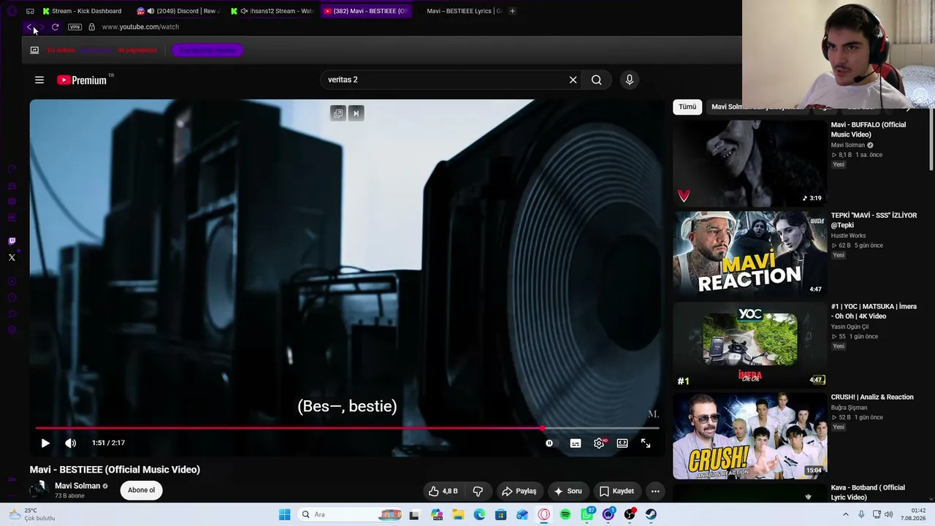Image resolution: width=935 pixels, height=526 pixels.
Task: Open the YOC MATSUKA İmera video thumbnail
Action: (749, 344)
